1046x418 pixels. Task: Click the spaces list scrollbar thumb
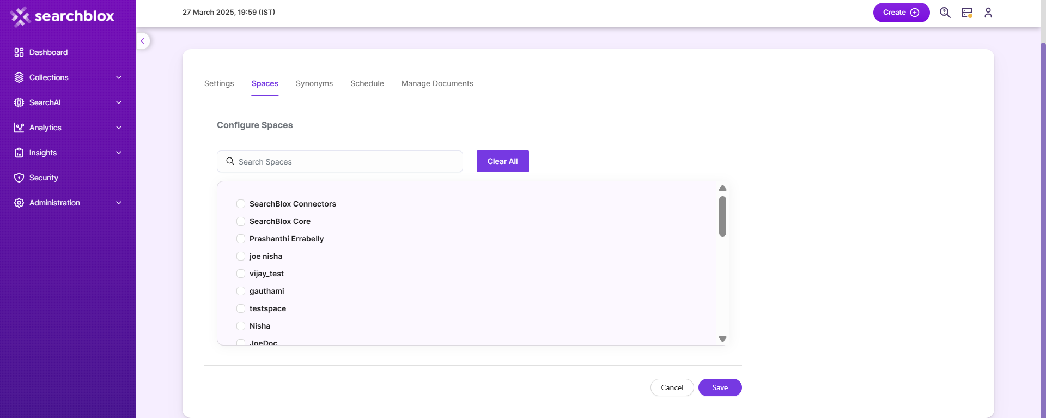click(722, 216)
